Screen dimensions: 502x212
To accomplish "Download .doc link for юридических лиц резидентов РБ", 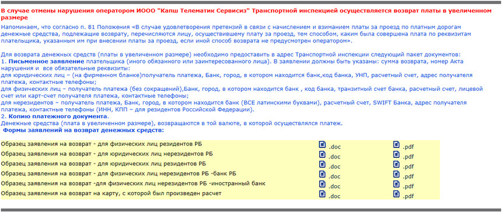I will 334,167.
